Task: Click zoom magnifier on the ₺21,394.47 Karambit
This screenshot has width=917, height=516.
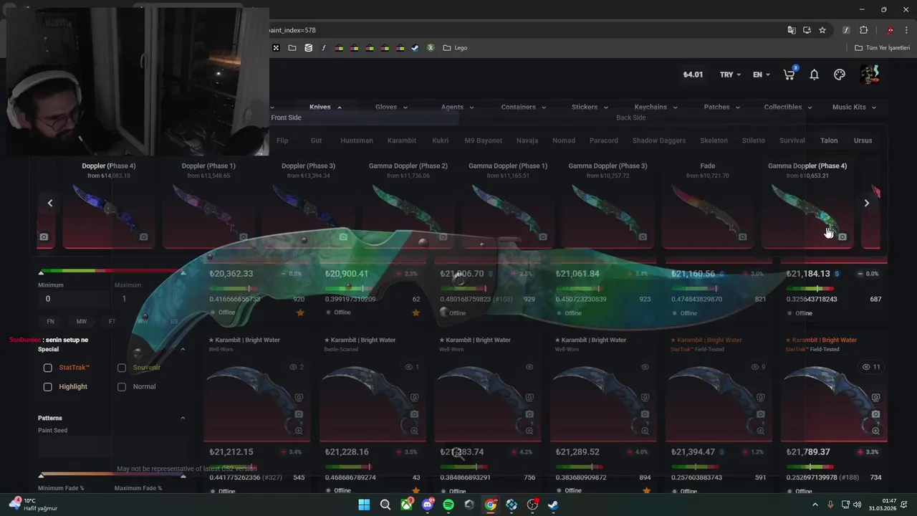Action: (761, 431)
